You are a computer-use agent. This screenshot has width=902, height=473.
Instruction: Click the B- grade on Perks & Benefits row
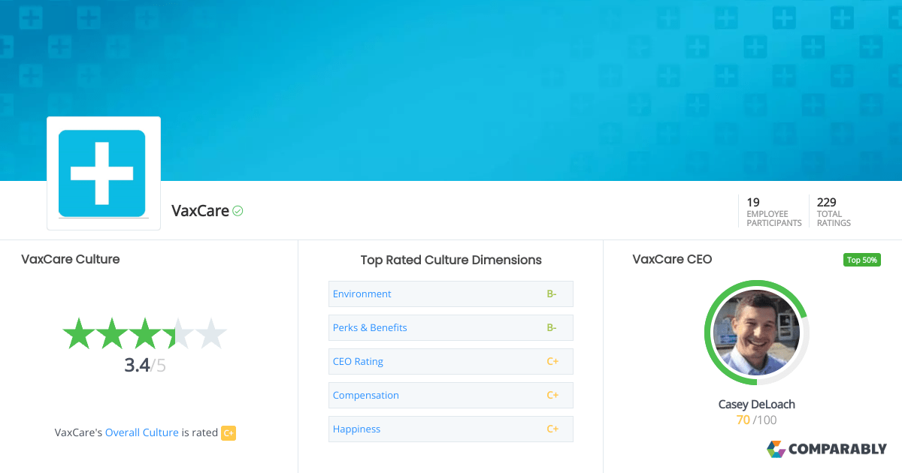coord(552,327)
